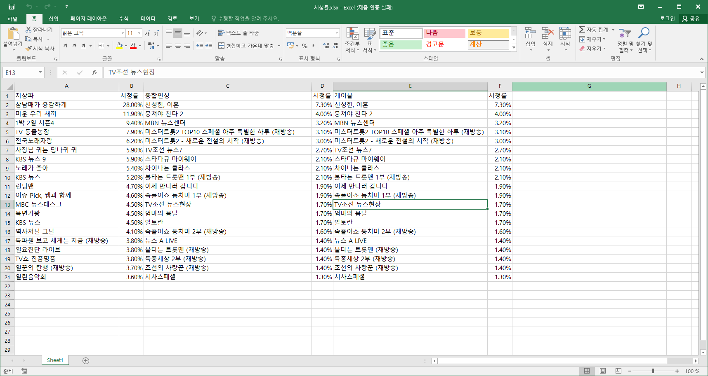Viewport: 708px width, 376px height.
Task: Click the 공유 share button
Action: (x=691, y=19)
